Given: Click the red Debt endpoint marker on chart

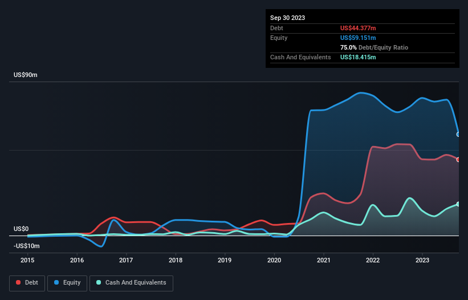Looking at the screenshot, I should point(458,160).
